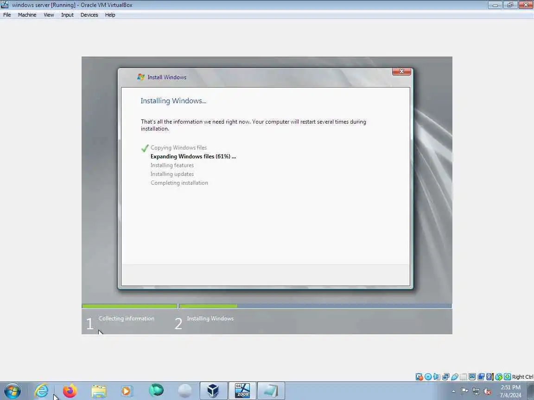
Task: Launch Internet Explorer from the taskbar
Action: pos(41,391)
